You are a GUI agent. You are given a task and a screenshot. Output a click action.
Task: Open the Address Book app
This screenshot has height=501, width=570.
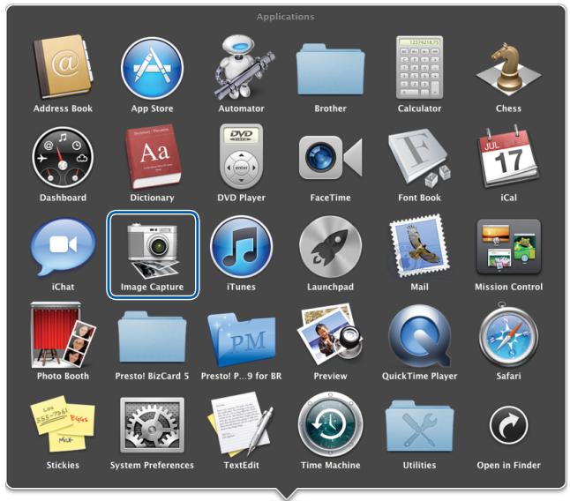pyautogui.click(x=63, y=67)
